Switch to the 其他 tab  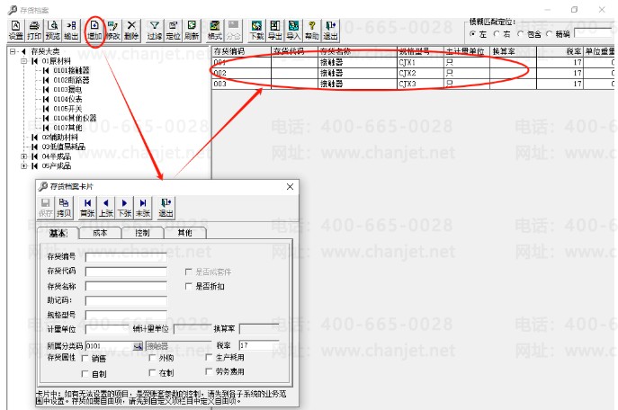tap(184, 233)
